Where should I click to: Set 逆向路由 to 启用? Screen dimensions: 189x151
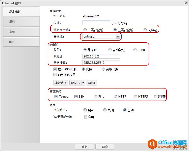[85, 110]
